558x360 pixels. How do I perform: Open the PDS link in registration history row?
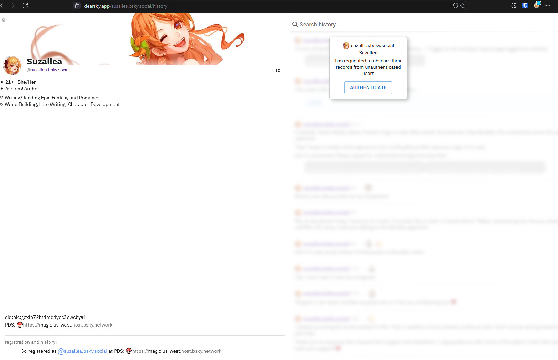[x=177, y=351]
